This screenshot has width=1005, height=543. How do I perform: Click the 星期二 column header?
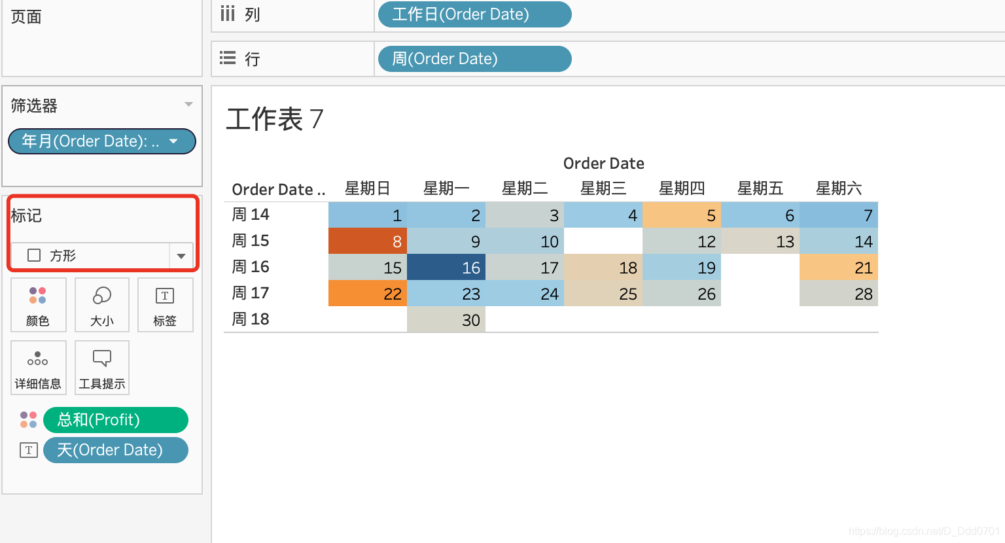tap(525, 188)
